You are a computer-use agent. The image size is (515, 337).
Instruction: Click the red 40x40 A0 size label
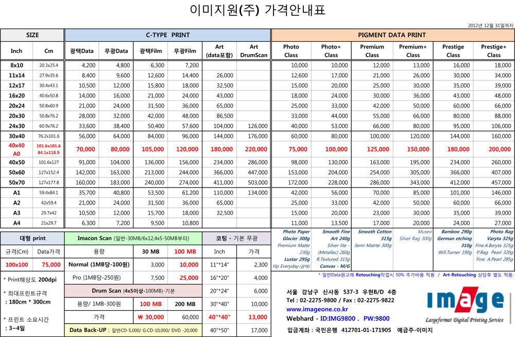(16, 149)
